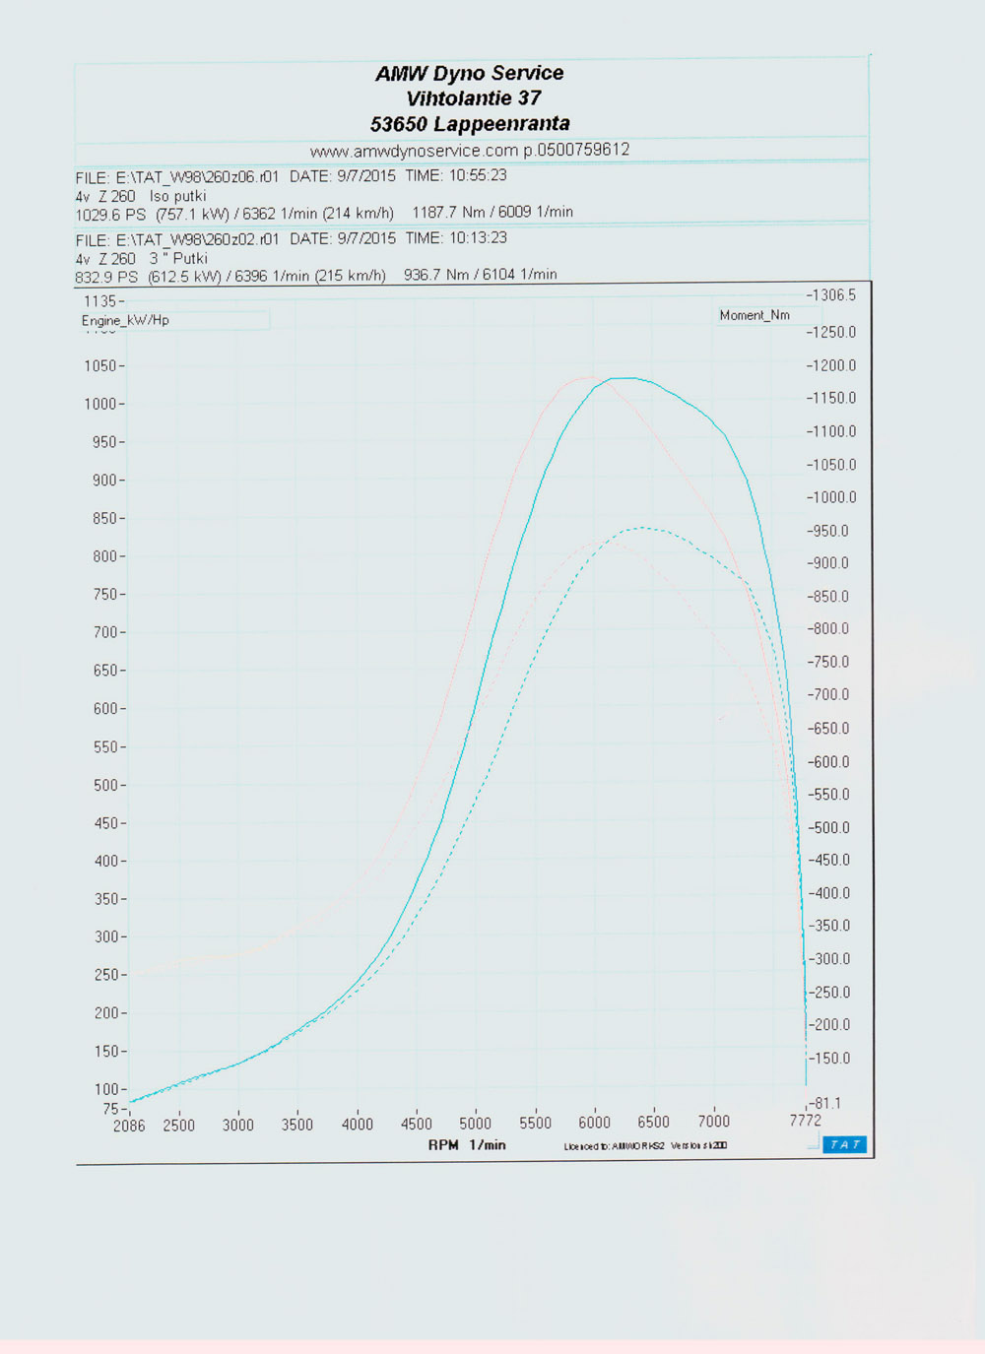
Task: Click the 1306.5 maximum torque axis value
Action: click(831, 295)
